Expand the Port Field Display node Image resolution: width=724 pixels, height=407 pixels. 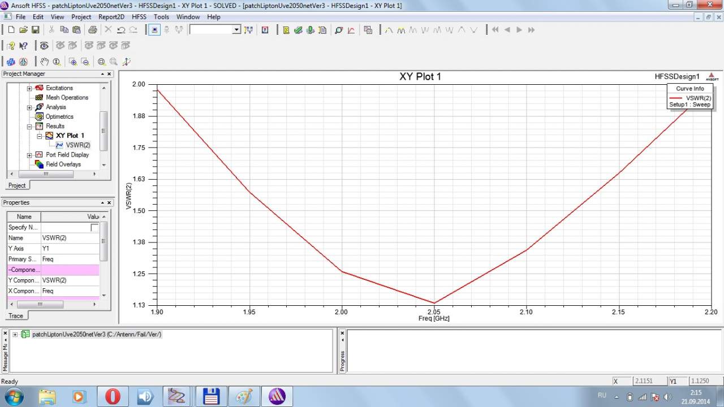29,155
